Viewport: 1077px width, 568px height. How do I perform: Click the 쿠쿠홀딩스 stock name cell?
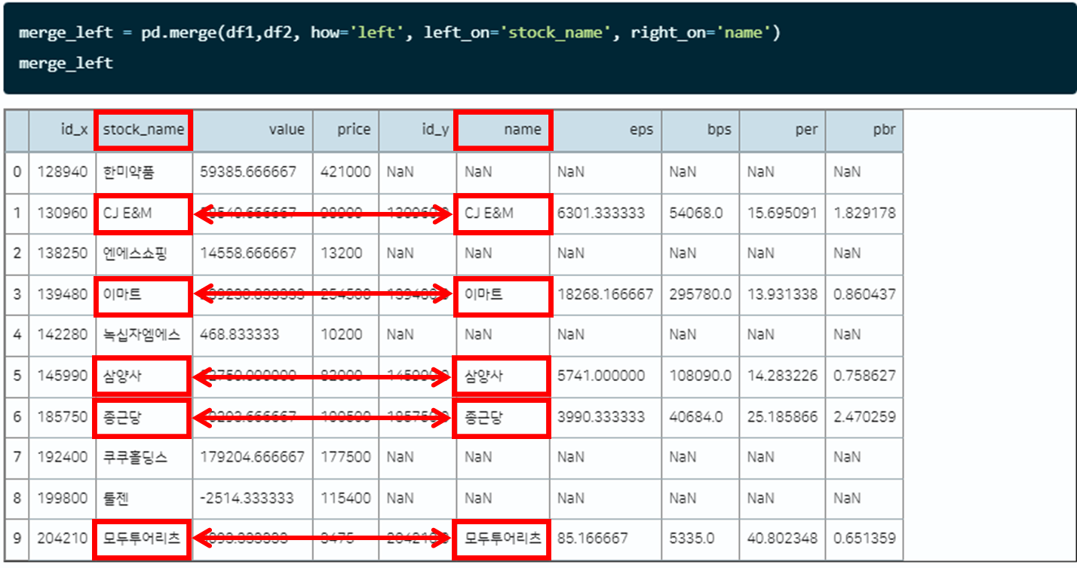coord(143,457)
